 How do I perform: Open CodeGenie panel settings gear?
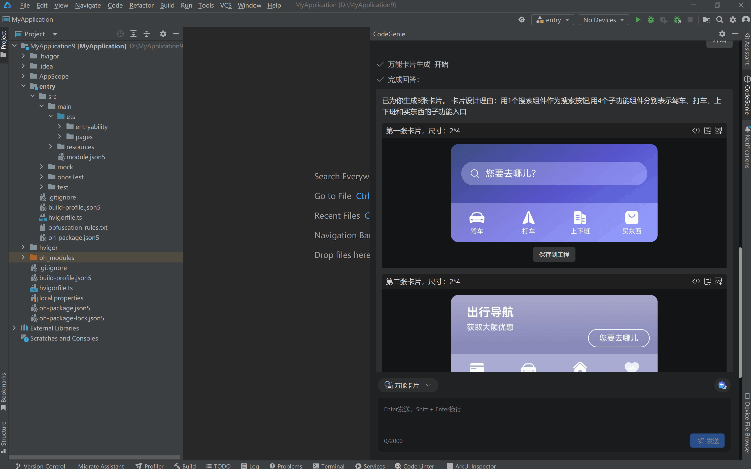pyautogui.click(x=722, y=34)
